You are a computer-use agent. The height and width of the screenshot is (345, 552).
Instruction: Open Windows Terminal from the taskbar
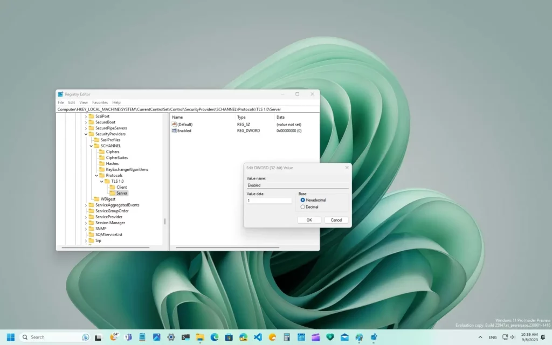(185, 337)
